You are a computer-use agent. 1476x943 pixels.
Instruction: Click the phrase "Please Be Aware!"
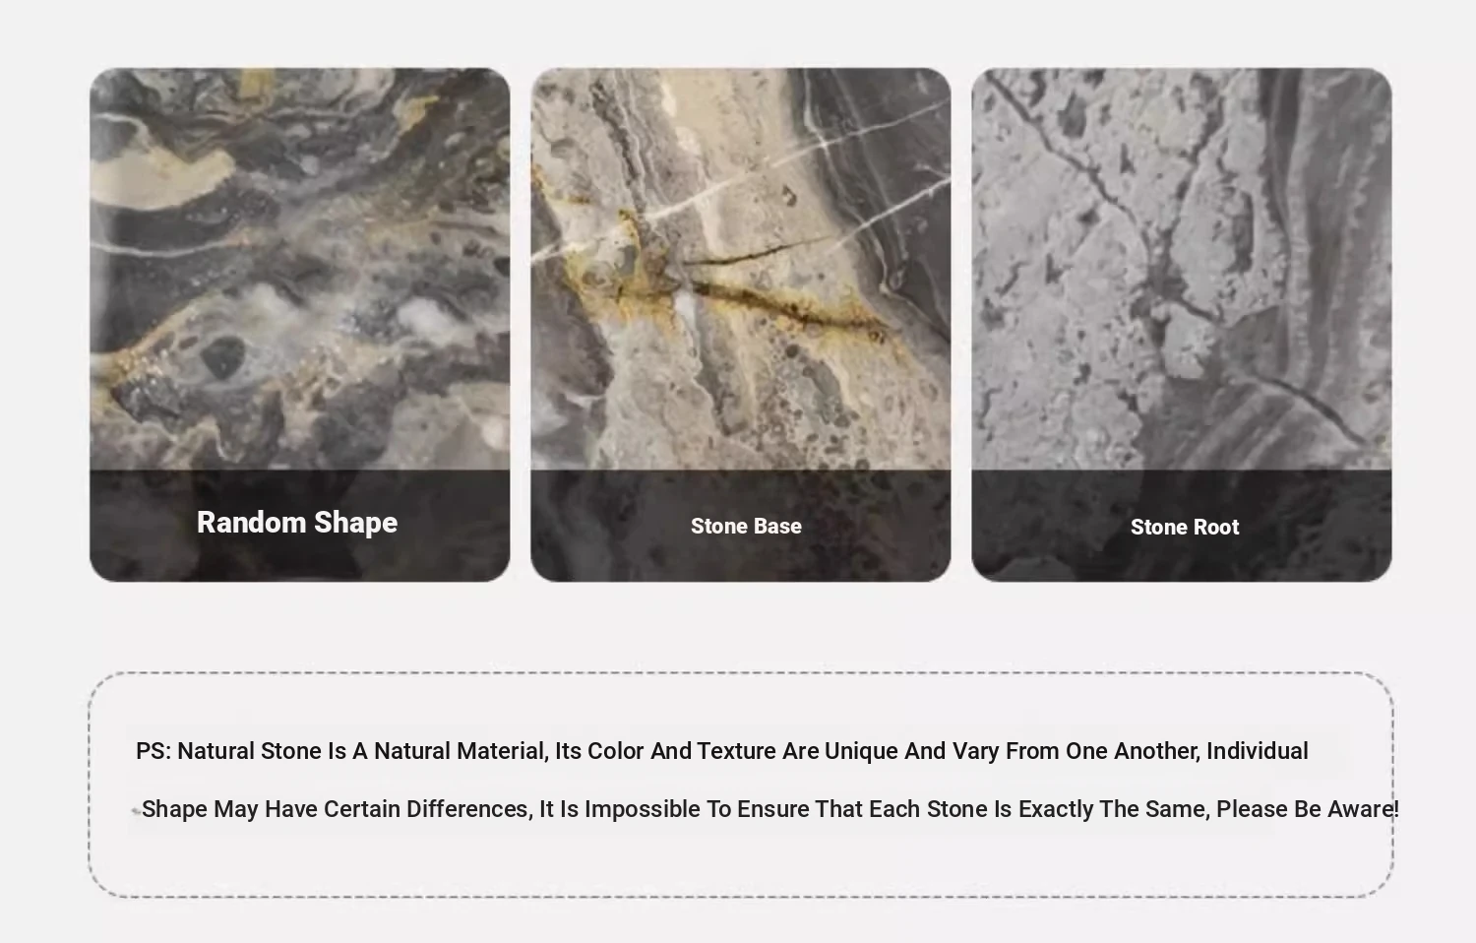(1308, 809)
